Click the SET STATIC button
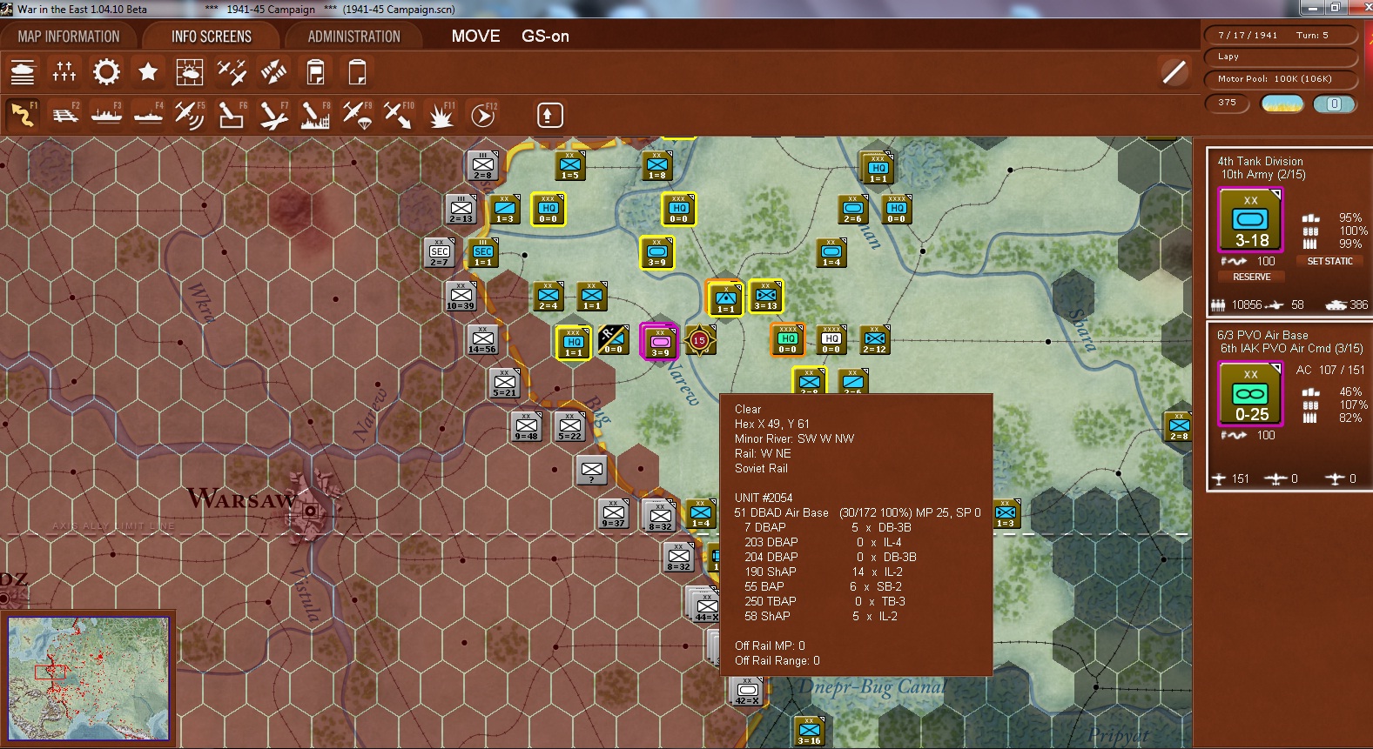 [1329, 261]
